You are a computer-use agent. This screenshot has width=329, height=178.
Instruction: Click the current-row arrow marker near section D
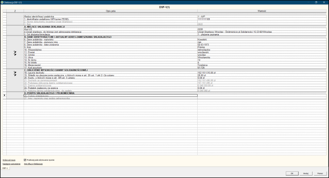(4, 95)
